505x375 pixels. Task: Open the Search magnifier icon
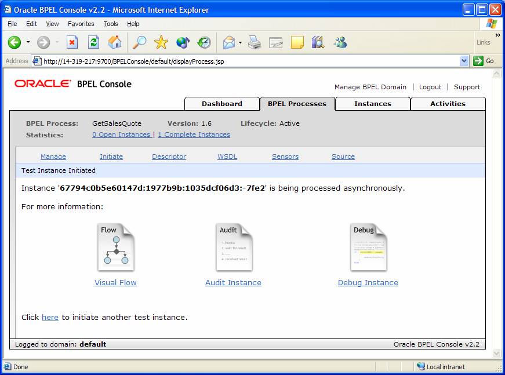(x=139, y=42)
